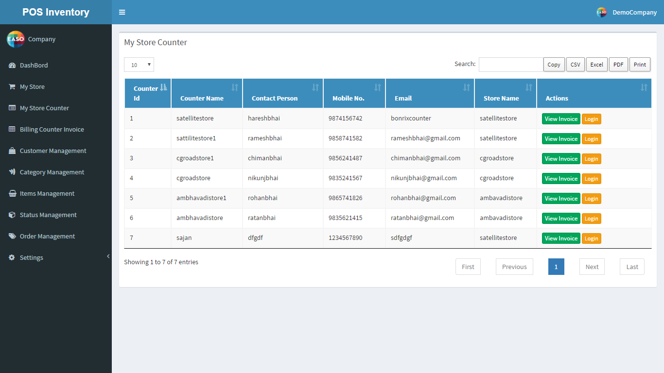Screen dimensions: 664x373
Task: Login to the sattilitestore1 counter
Action: 592,139
